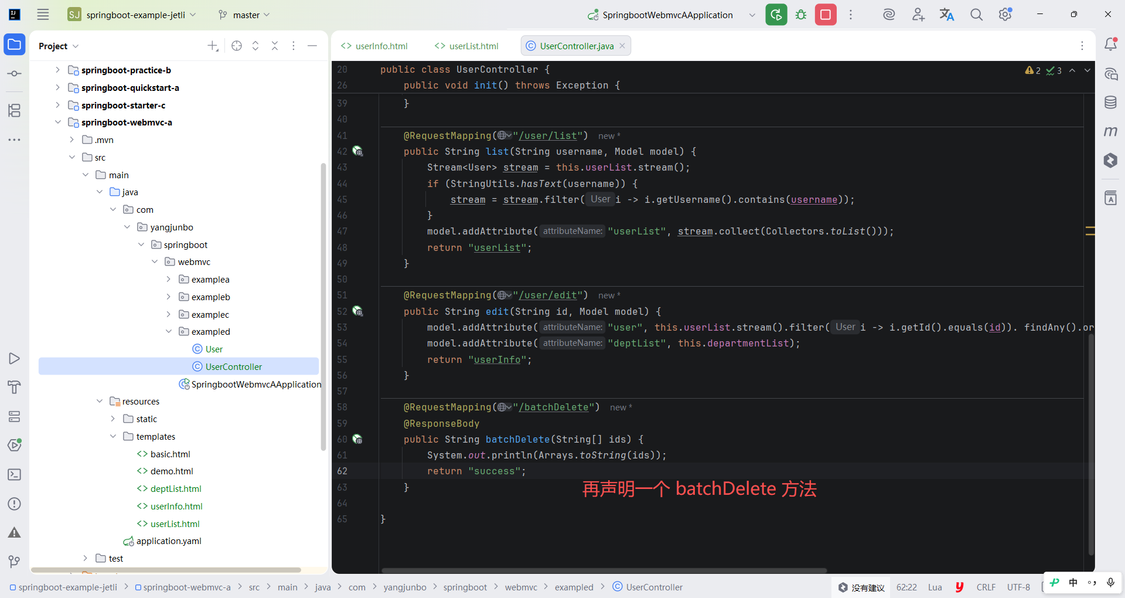
Task: Open the Build hammer tool window
Action: (x=15, y=387)
